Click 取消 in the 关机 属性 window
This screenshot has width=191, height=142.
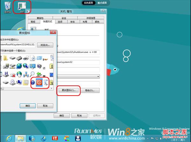click(x=79, y=116)
